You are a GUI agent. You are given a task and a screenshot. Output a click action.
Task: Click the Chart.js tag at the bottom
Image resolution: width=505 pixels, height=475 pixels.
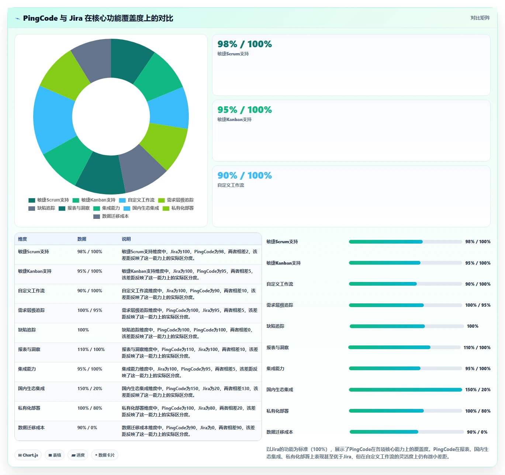tap(28, 455)
